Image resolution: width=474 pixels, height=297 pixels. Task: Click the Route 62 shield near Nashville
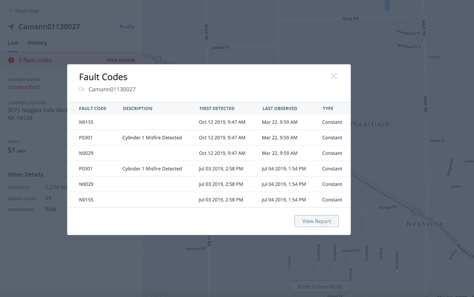coord(415,212)
